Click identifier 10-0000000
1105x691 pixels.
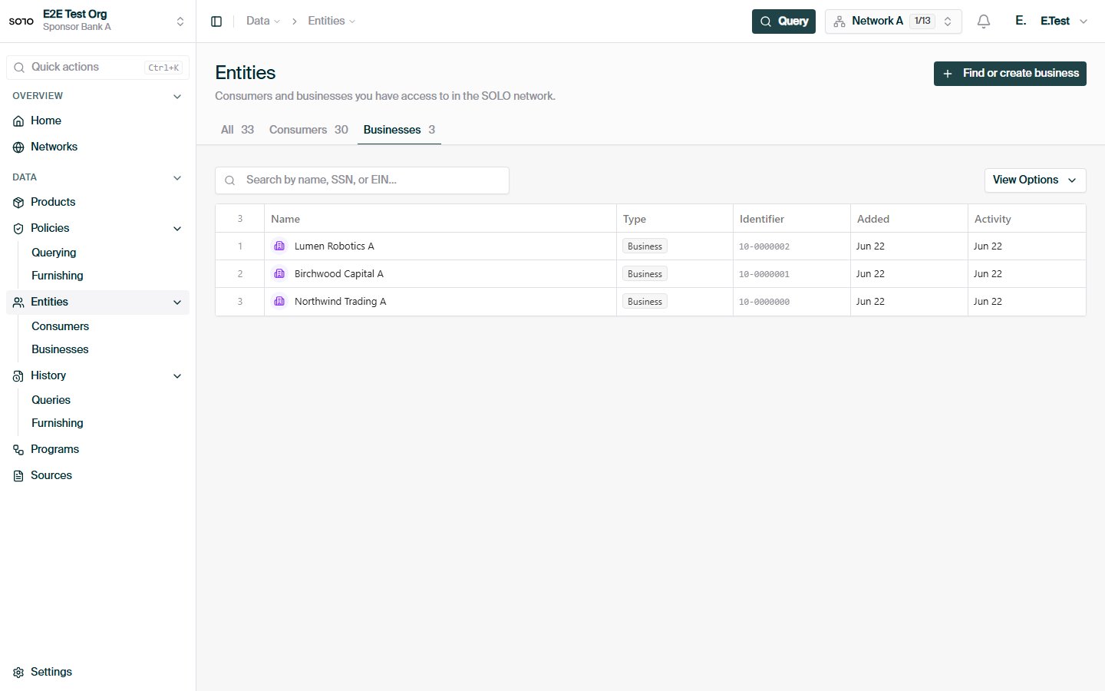(764, 303)
